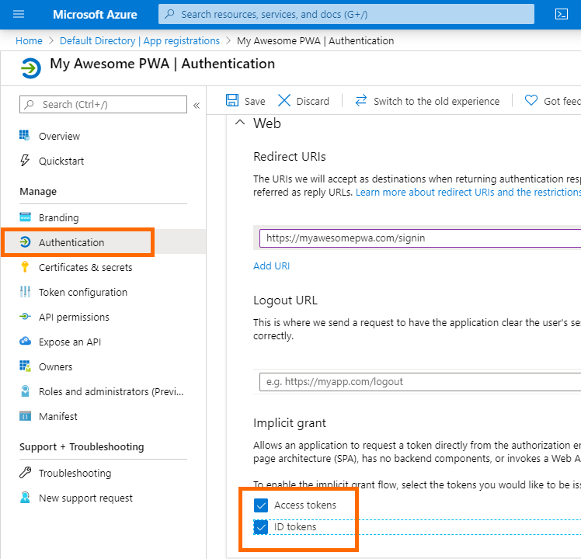Go to Default Directory App registrations breadcrumb
581x559 pixels.
click(x=140, y=40)
